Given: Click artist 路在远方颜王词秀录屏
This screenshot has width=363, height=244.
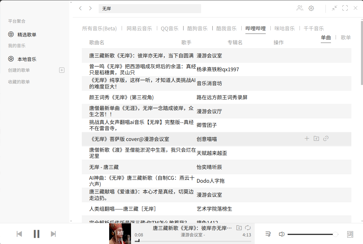Looking at the screenshot, I should [x=222, y=97].
